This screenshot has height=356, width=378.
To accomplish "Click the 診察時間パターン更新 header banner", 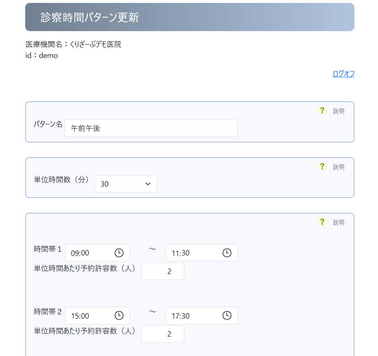I will coord(190,17).
